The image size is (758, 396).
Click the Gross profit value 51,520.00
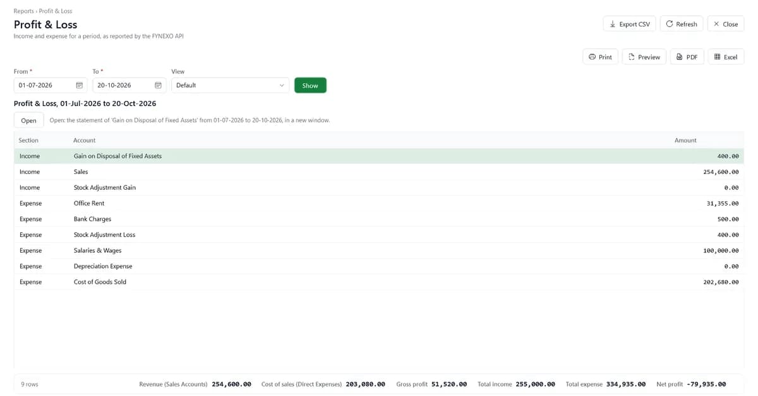tap(449, 384)
